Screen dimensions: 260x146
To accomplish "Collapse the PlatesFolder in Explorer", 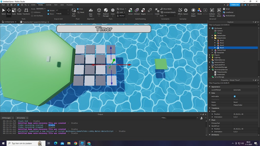I will (212, 38).
